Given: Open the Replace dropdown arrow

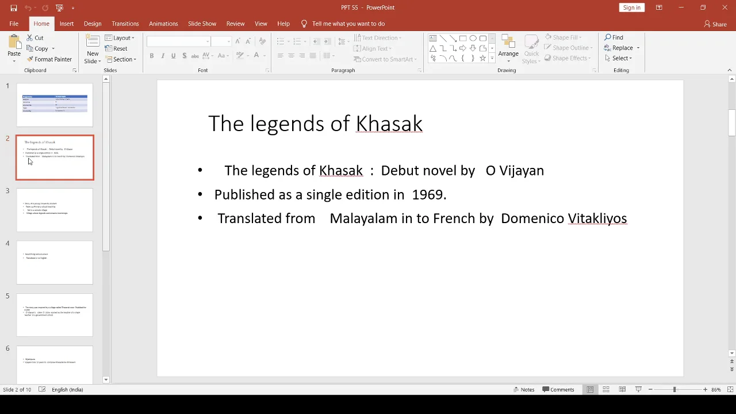Looking at the screenshot, I should coord(638,48).
